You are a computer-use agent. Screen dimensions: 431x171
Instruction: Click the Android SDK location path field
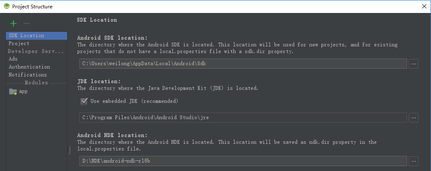[243, 64]
